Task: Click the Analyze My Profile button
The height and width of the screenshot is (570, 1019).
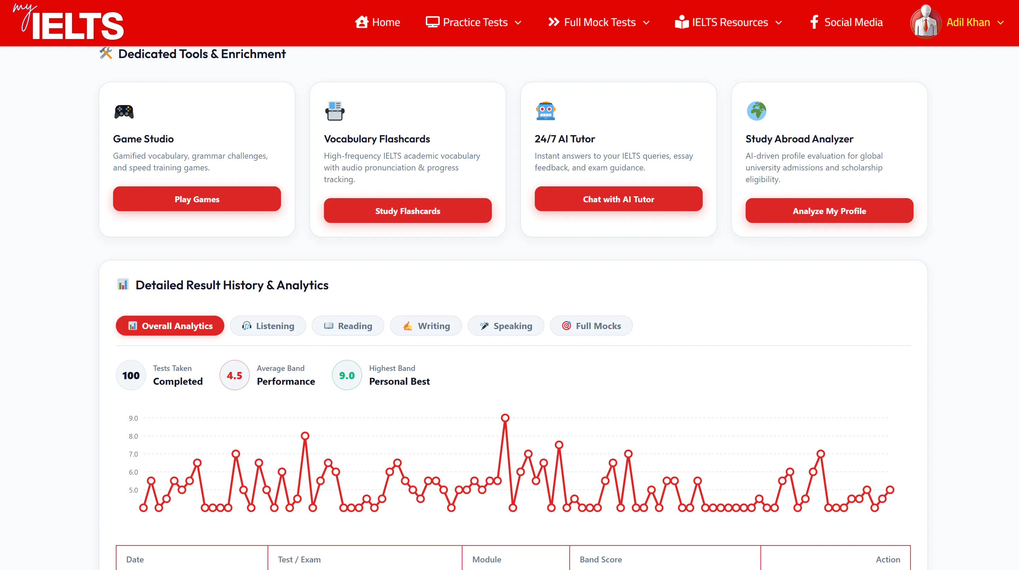Action: tap(830, 211)
